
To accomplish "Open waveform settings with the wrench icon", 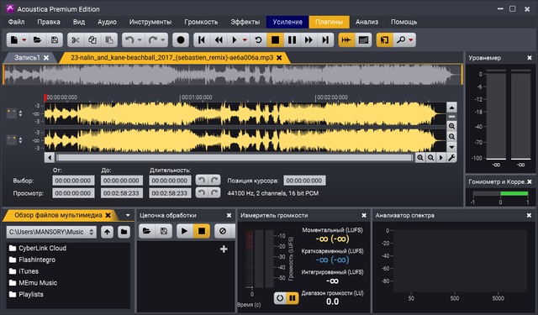I will pyautogui.click(x=451, y=158).
